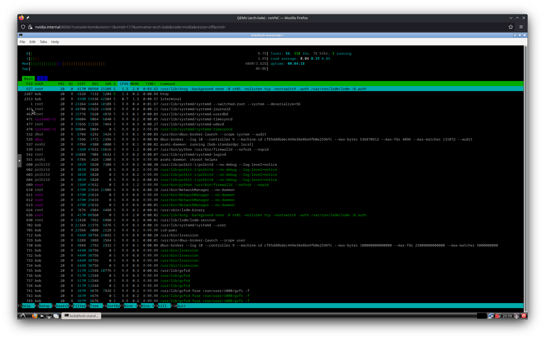
Task: Open the Firefox hamburger application menu
Action: (521, 27)
